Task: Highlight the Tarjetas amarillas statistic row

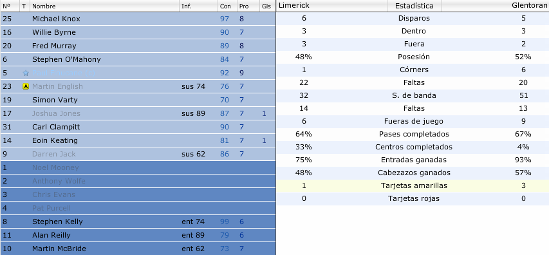Action: [x=413, y=185]
